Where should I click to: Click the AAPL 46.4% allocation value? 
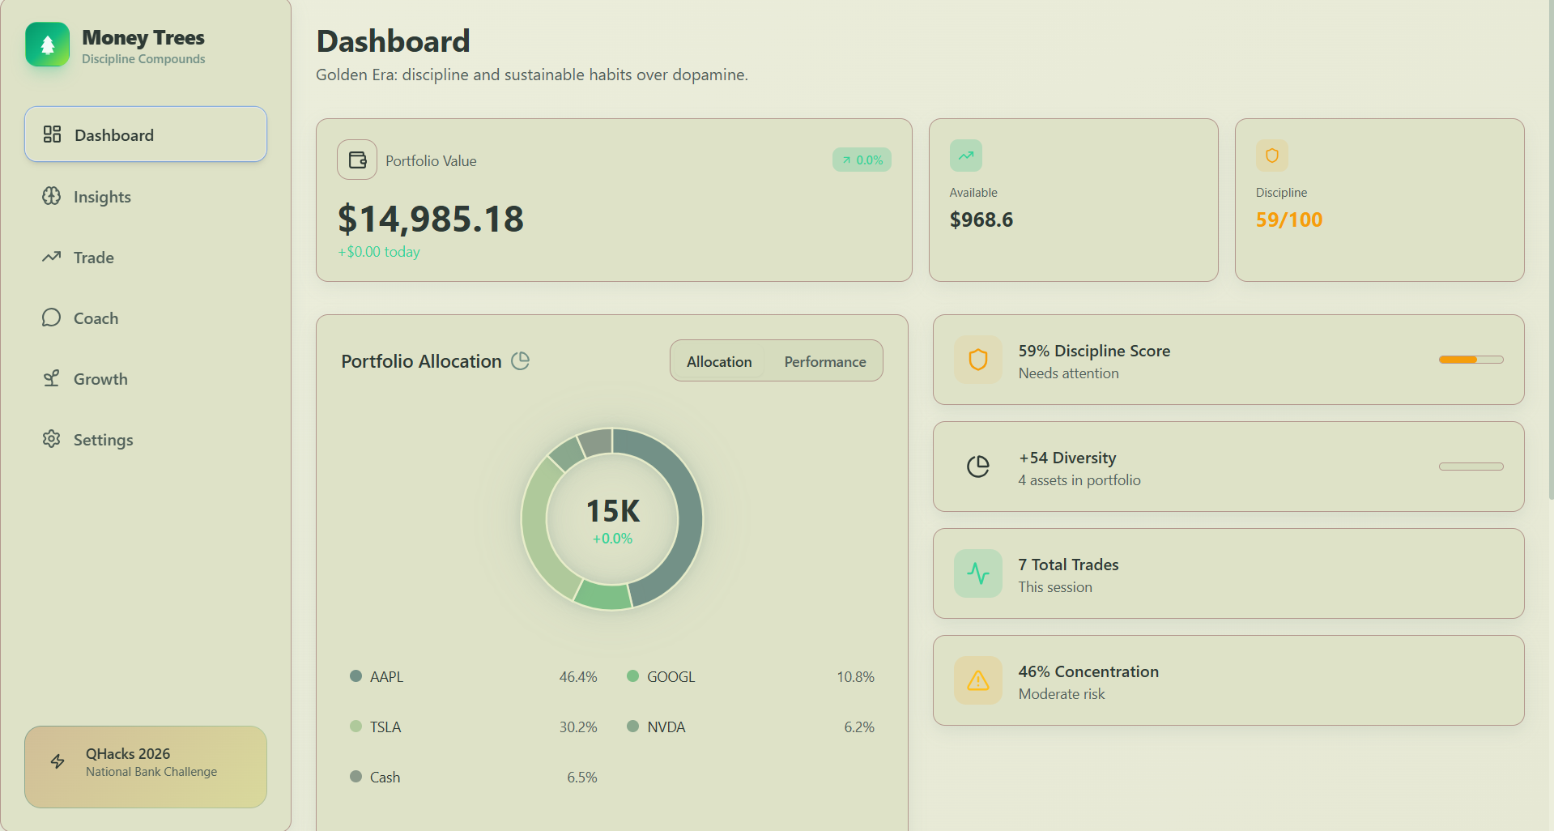pos(578,676)
